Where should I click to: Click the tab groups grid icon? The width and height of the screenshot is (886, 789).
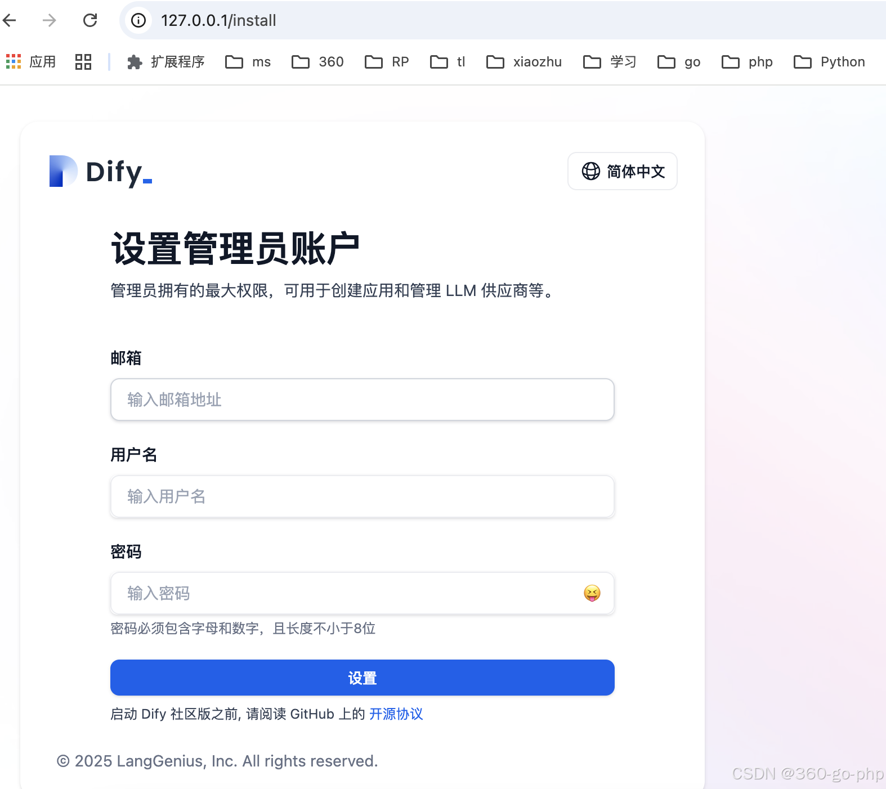pos(83,61)
